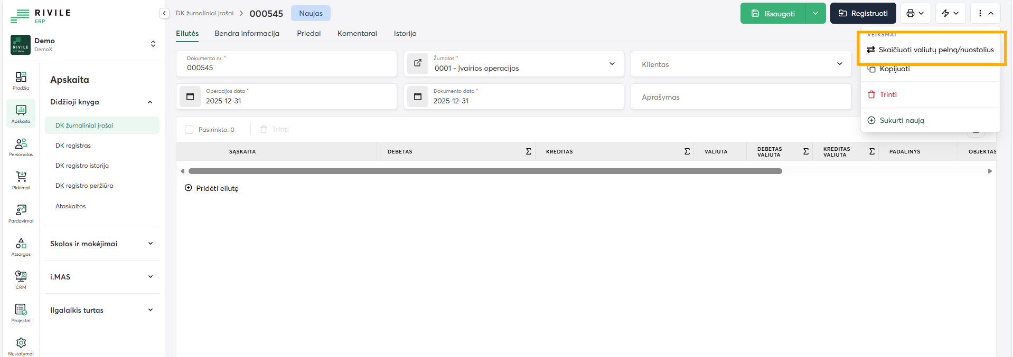Click the open-journal link icon beside Žurnalas

[x=418, y=63]
